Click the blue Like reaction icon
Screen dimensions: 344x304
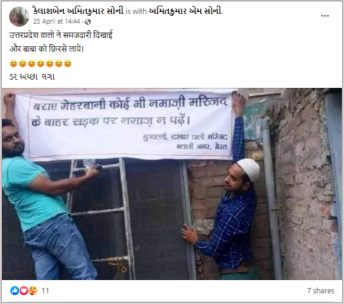(15, 291)
